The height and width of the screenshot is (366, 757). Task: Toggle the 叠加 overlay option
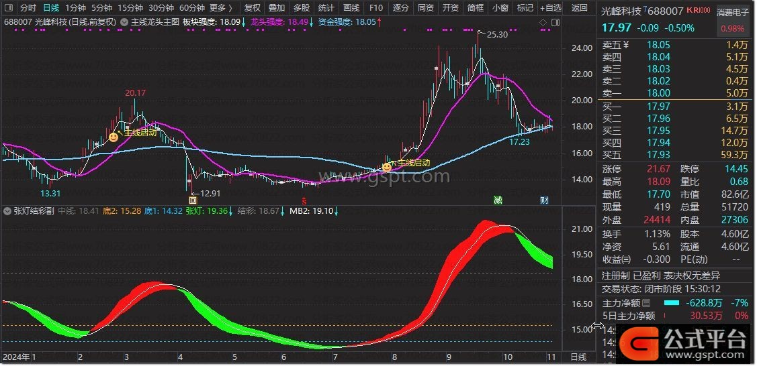(277, 8)
